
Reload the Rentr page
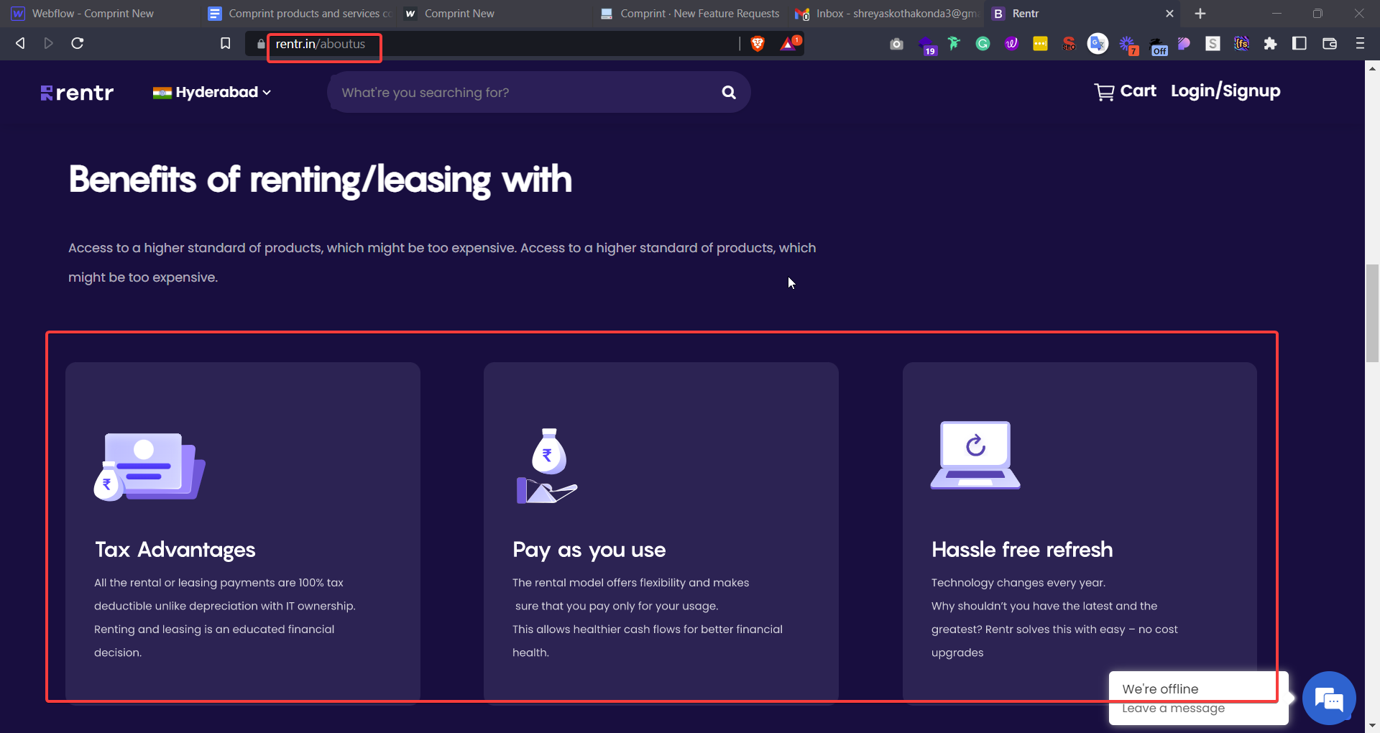click(x=78, y=43)
